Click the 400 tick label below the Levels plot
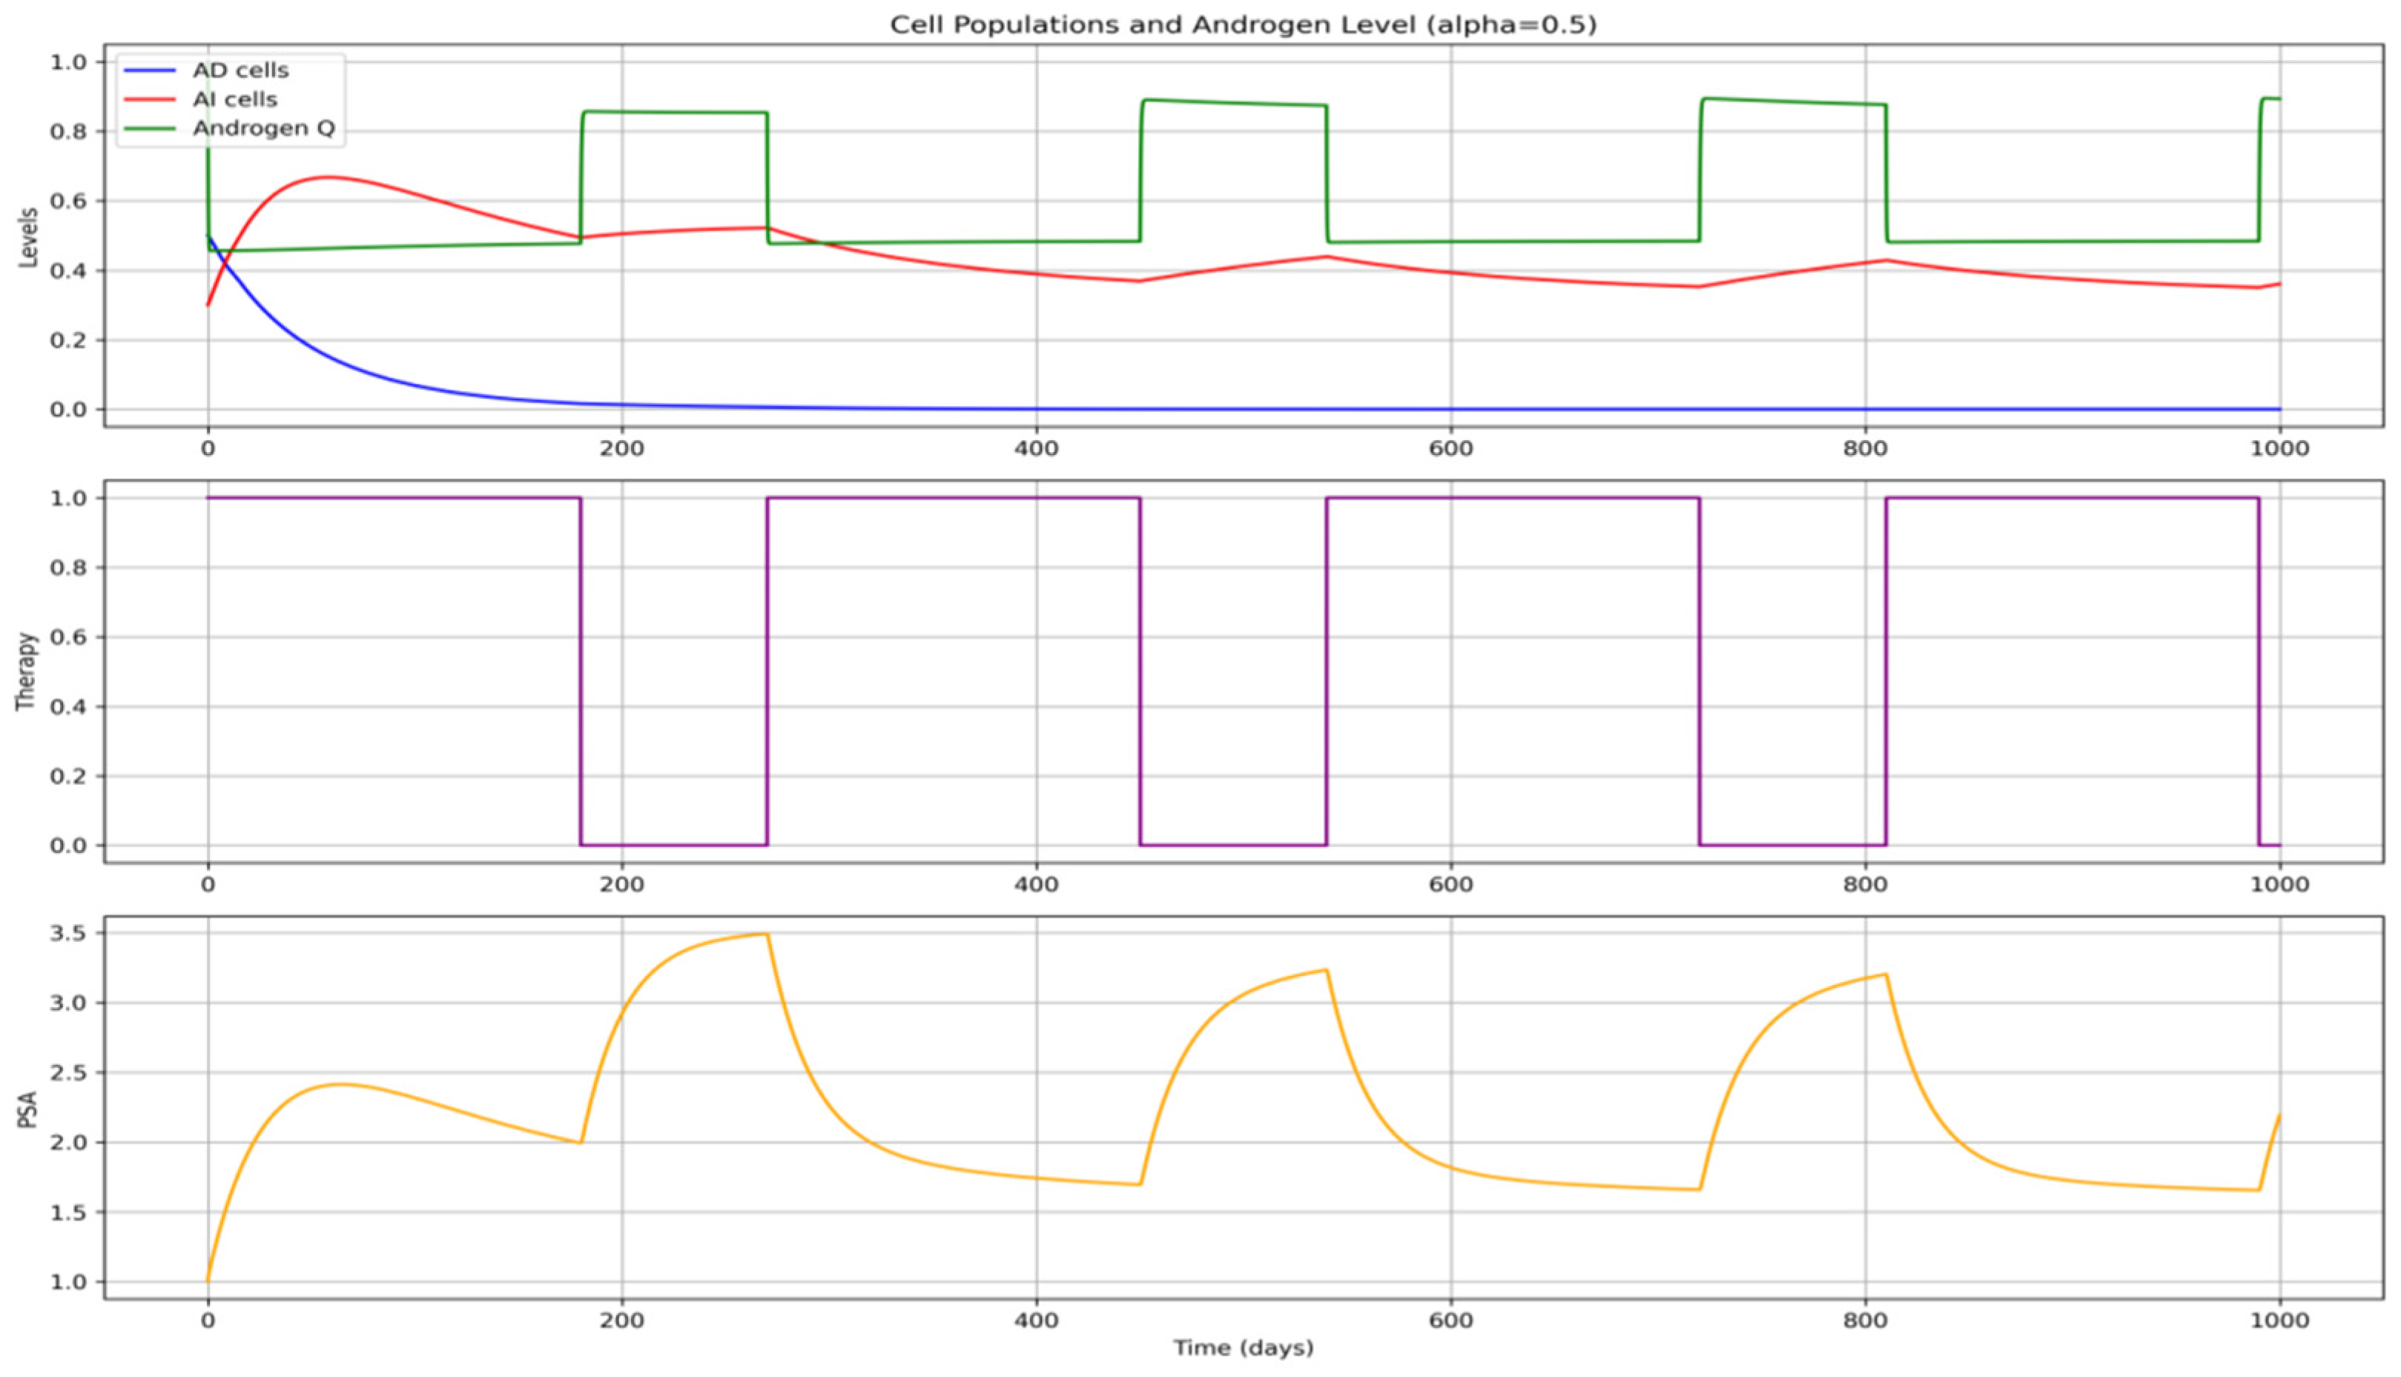The width and height of the screenshot is (2401, 1377). click(x=1036, y=448)
